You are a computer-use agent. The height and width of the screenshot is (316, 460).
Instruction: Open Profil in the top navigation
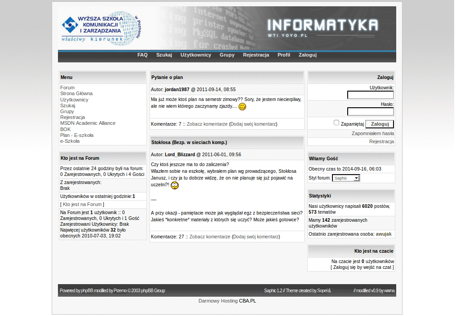point(284,55)
